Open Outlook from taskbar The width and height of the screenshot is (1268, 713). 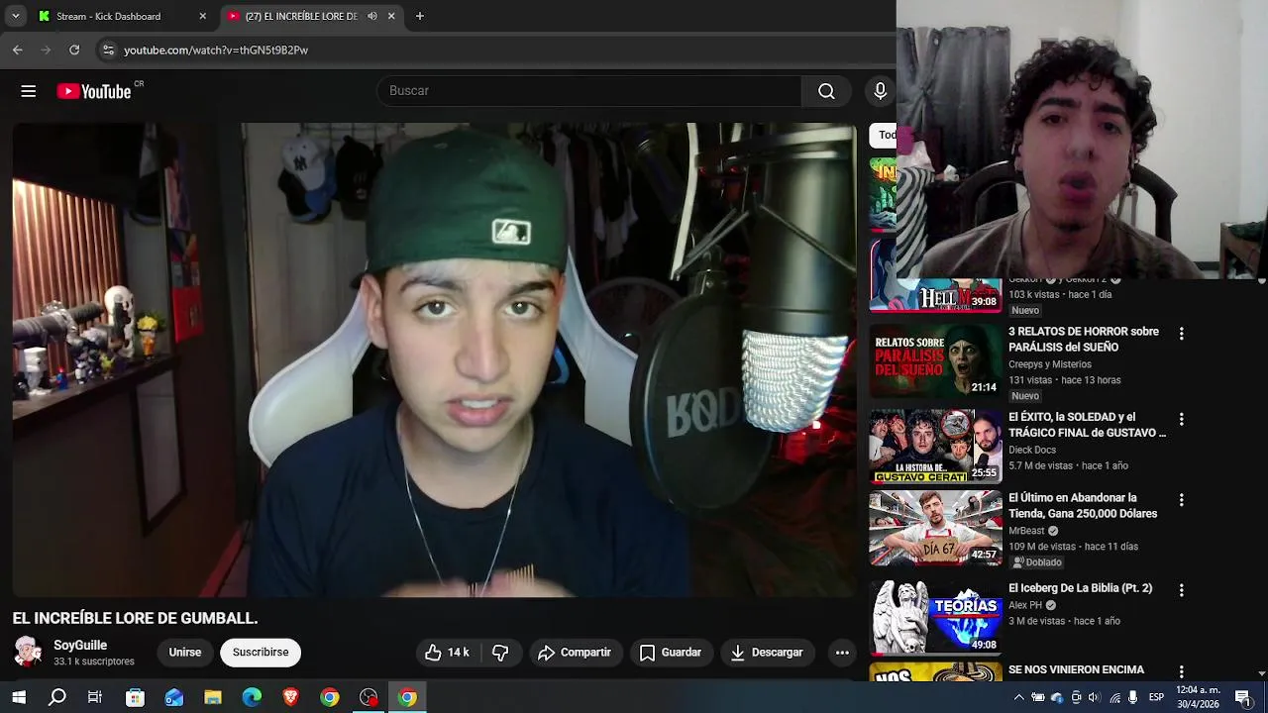[174, 697]
